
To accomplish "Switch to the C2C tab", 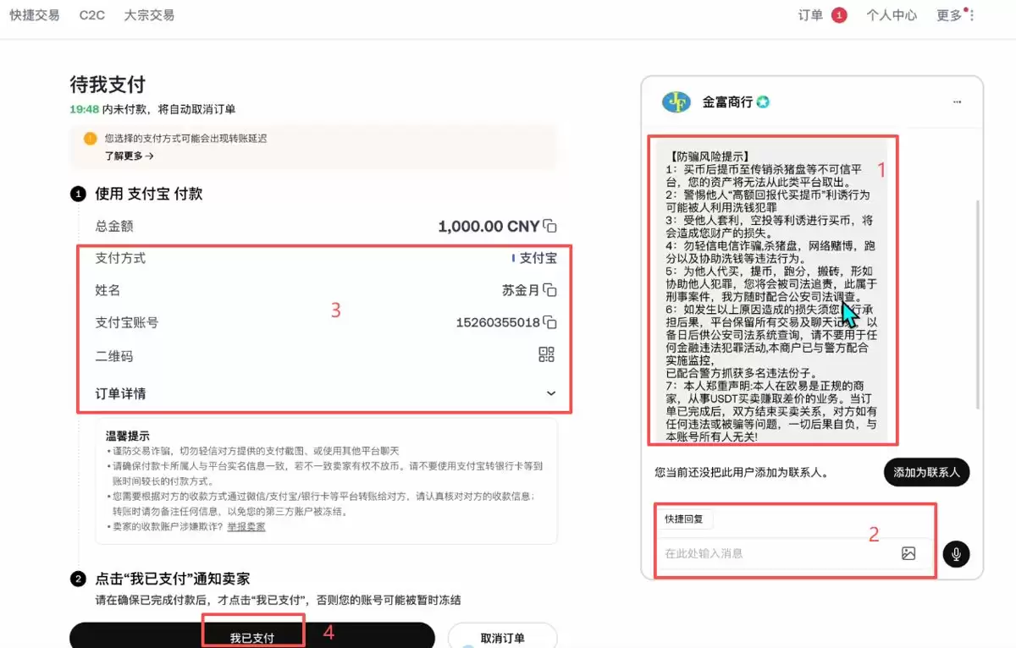I will point(91,14).
